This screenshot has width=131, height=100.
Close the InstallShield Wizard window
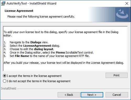point(127,3)
